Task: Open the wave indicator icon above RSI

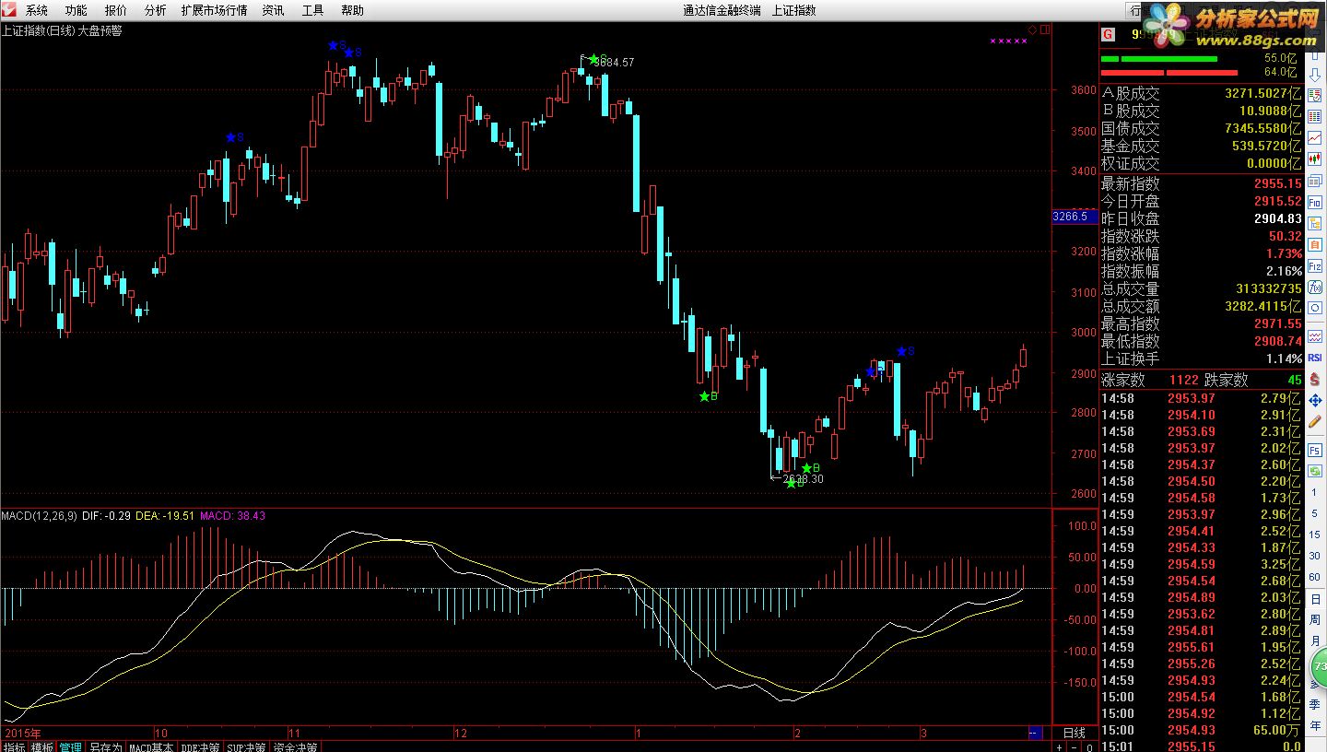Action: tap(1315, 335)
